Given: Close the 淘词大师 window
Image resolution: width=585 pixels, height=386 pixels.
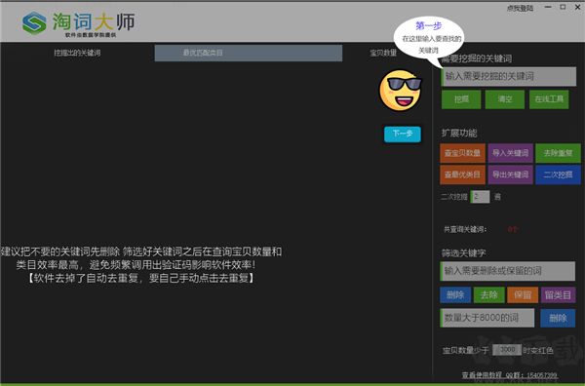Looking at the screenshot, I should coord(577,7).
